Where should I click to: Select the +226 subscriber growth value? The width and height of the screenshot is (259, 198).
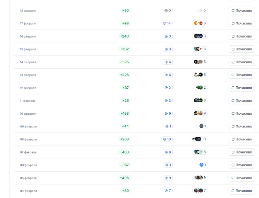(124, 75)
